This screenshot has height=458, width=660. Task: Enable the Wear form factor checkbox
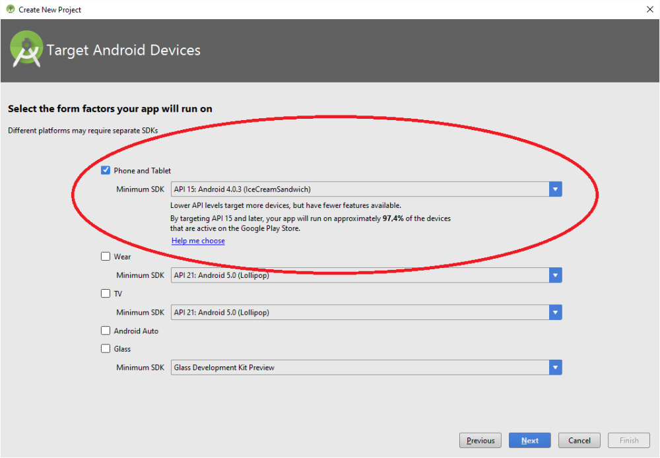106,256
